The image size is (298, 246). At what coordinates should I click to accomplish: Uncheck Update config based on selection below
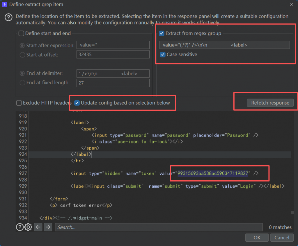coord(77,103)
